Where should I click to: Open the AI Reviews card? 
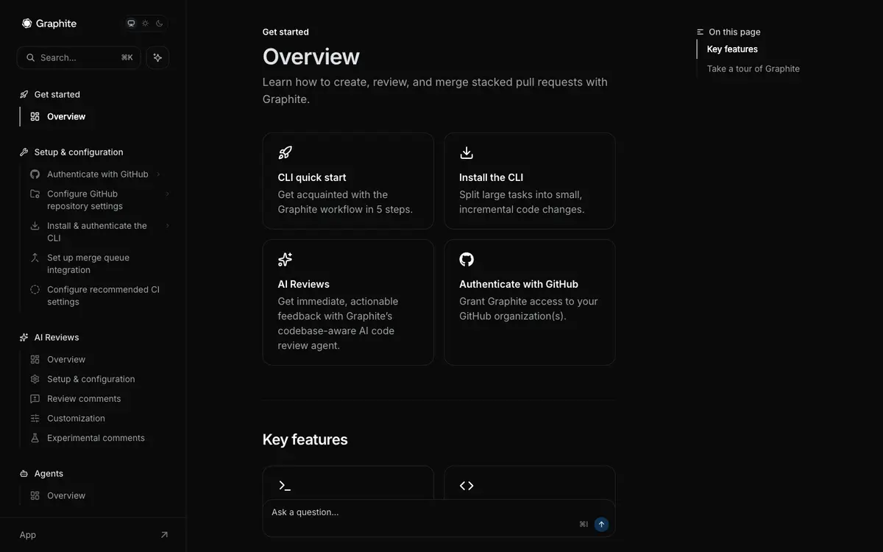pyautogui.click(x=348, y=302)
